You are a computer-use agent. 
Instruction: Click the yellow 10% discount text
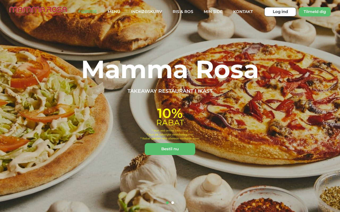tap(170, 113)
